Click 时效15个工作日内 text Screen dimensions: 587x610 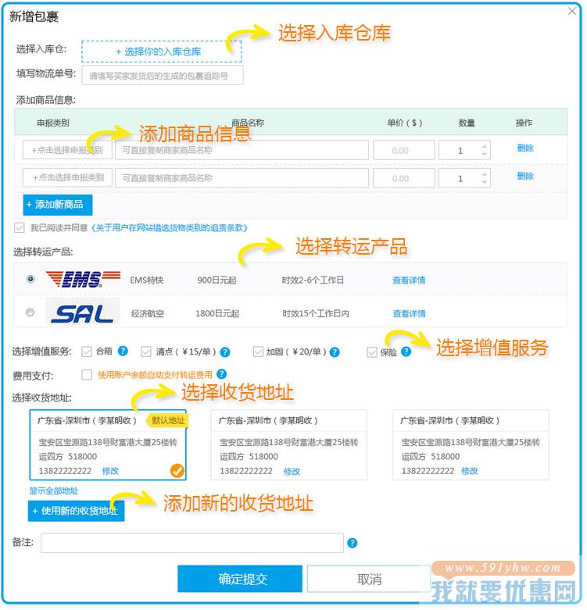(316, 313)
